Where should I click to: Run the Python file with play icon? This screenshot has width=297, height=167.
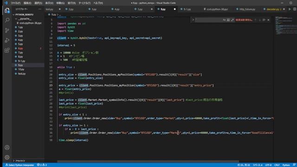click(290, 9)
